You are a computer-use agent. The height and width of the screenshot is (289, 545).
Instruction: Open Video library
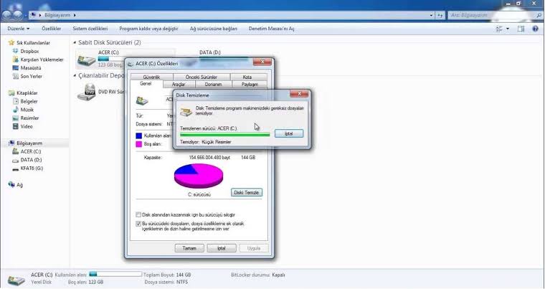pos(23,126)
